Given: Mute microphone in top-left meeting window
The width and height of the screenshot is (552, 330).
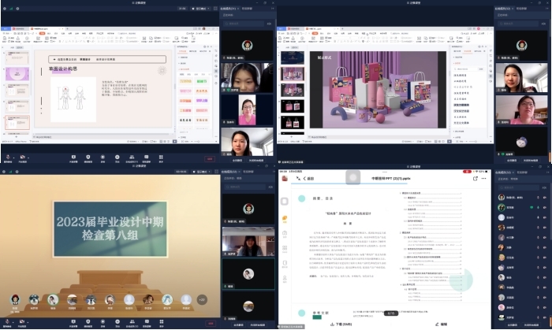Looking at the screenshot, I should click(x=7, y=158).
